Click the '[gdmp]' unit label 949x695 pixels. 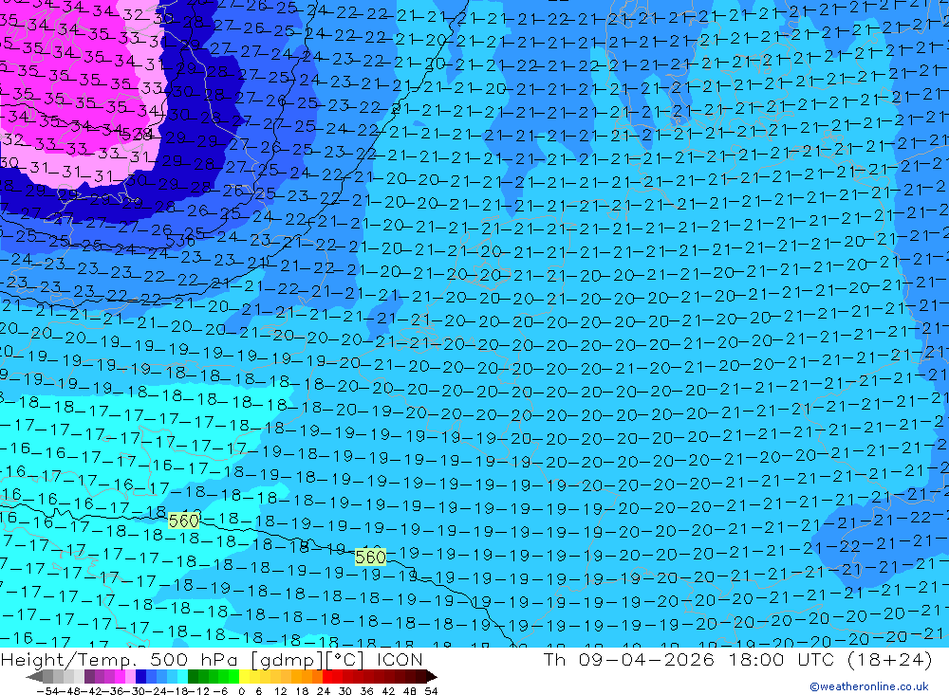[288, 659]
